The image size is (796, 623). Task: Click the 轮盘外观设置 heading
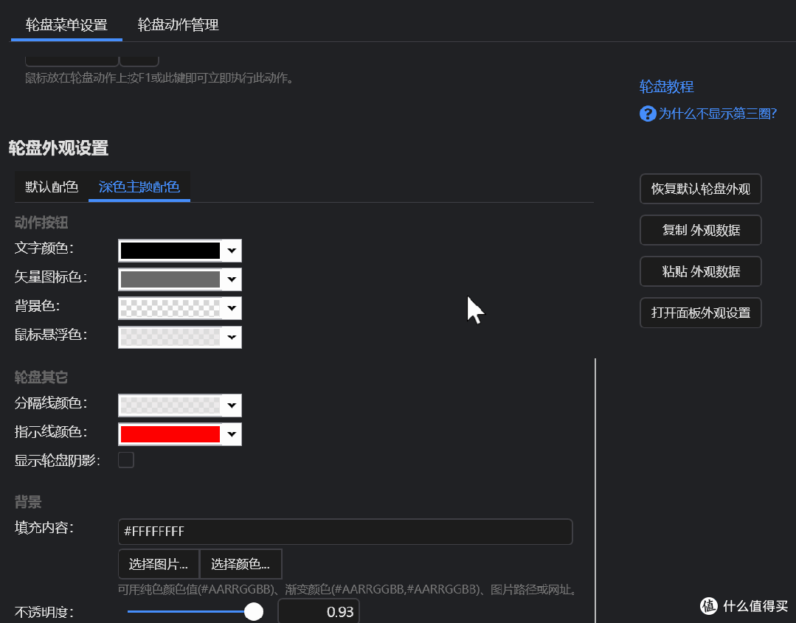click(58, 148)
